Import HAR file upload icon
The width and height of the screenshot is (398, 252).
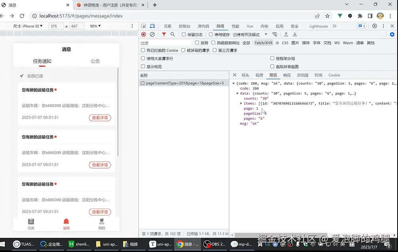(x=286, y=34)
